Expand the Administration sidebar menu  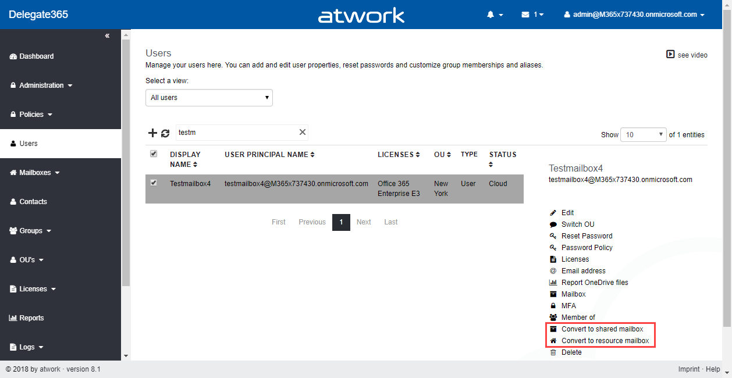point(42,85)
